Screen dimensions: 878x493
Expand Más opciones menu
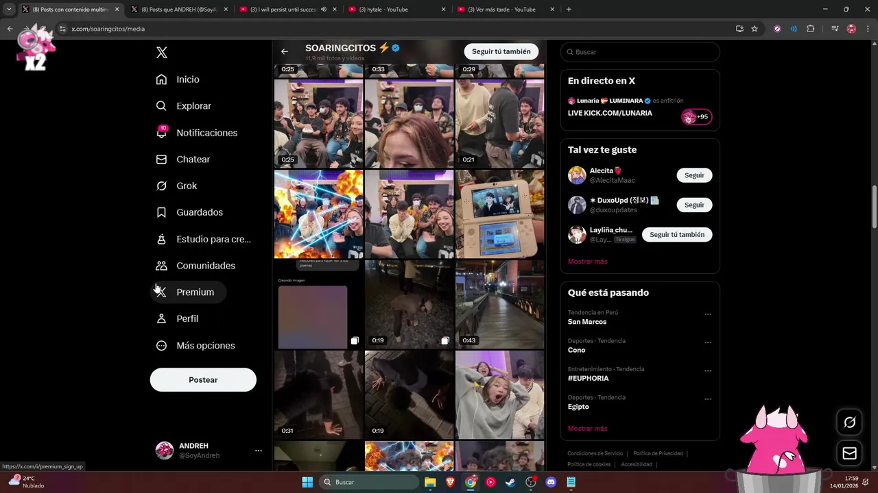(195, 346)
